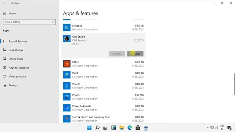The image size is (235, 132).
Task: Click the Notepad size 56.0 KB
Action: pyautogui.click(x=139, y=26)
